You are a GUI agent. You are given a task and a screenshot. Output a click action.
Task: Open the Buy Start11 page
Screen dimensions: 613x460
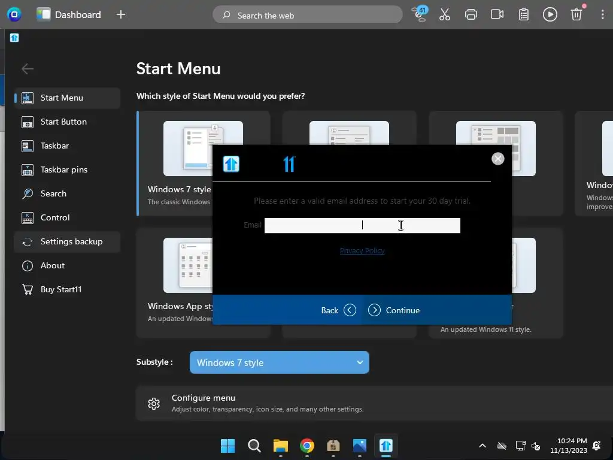67,289
